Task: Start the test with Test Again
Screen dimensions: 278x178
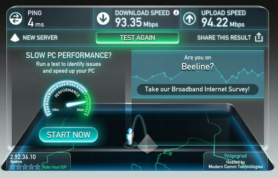Action: click(x=137, y=38)
